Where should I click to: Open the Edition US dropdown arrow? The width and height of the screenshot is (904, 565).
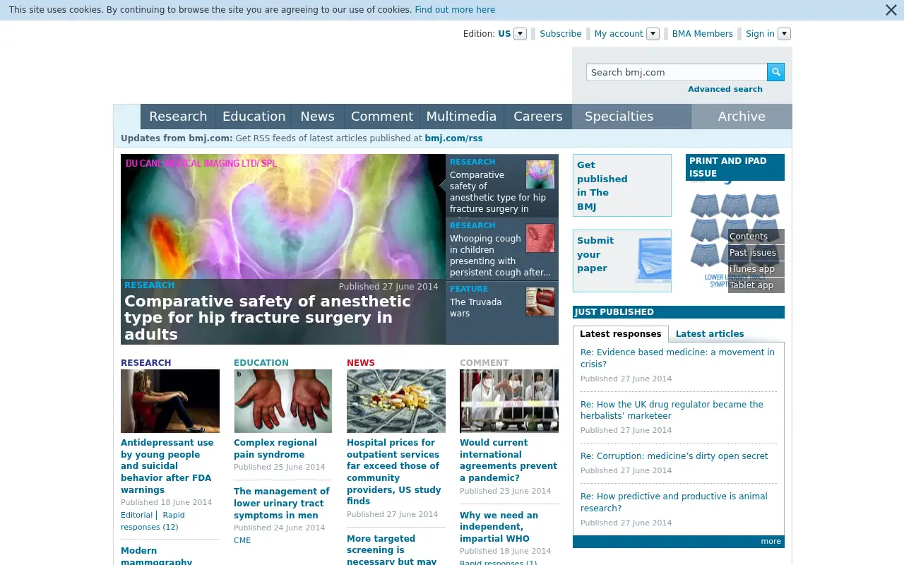[520, 34]
